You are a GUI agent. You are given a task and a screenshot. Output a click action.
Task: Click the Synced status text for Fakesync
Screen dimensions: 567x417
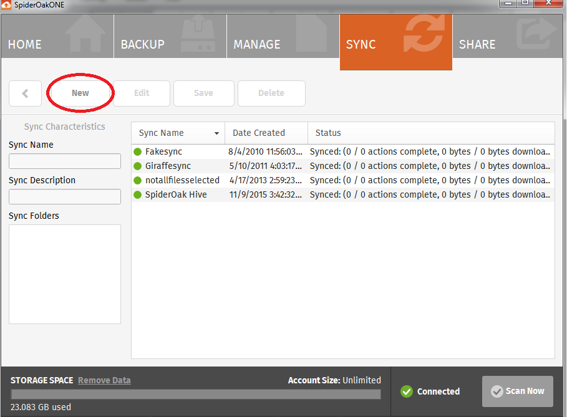[x=430, y=151]
